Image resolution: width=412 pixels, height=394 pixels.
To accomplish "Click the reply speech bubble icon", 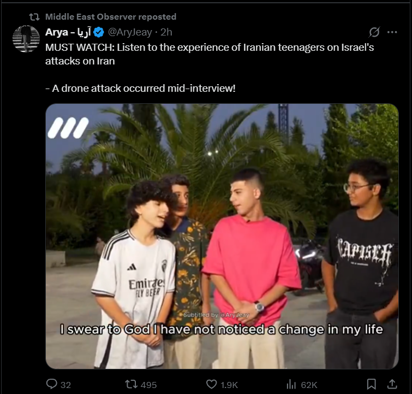I will [x=51, y=384].
